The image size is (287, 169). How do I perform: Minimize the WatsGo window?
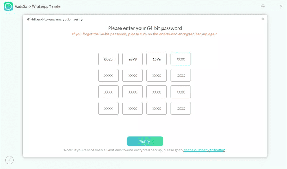(272, 6)
